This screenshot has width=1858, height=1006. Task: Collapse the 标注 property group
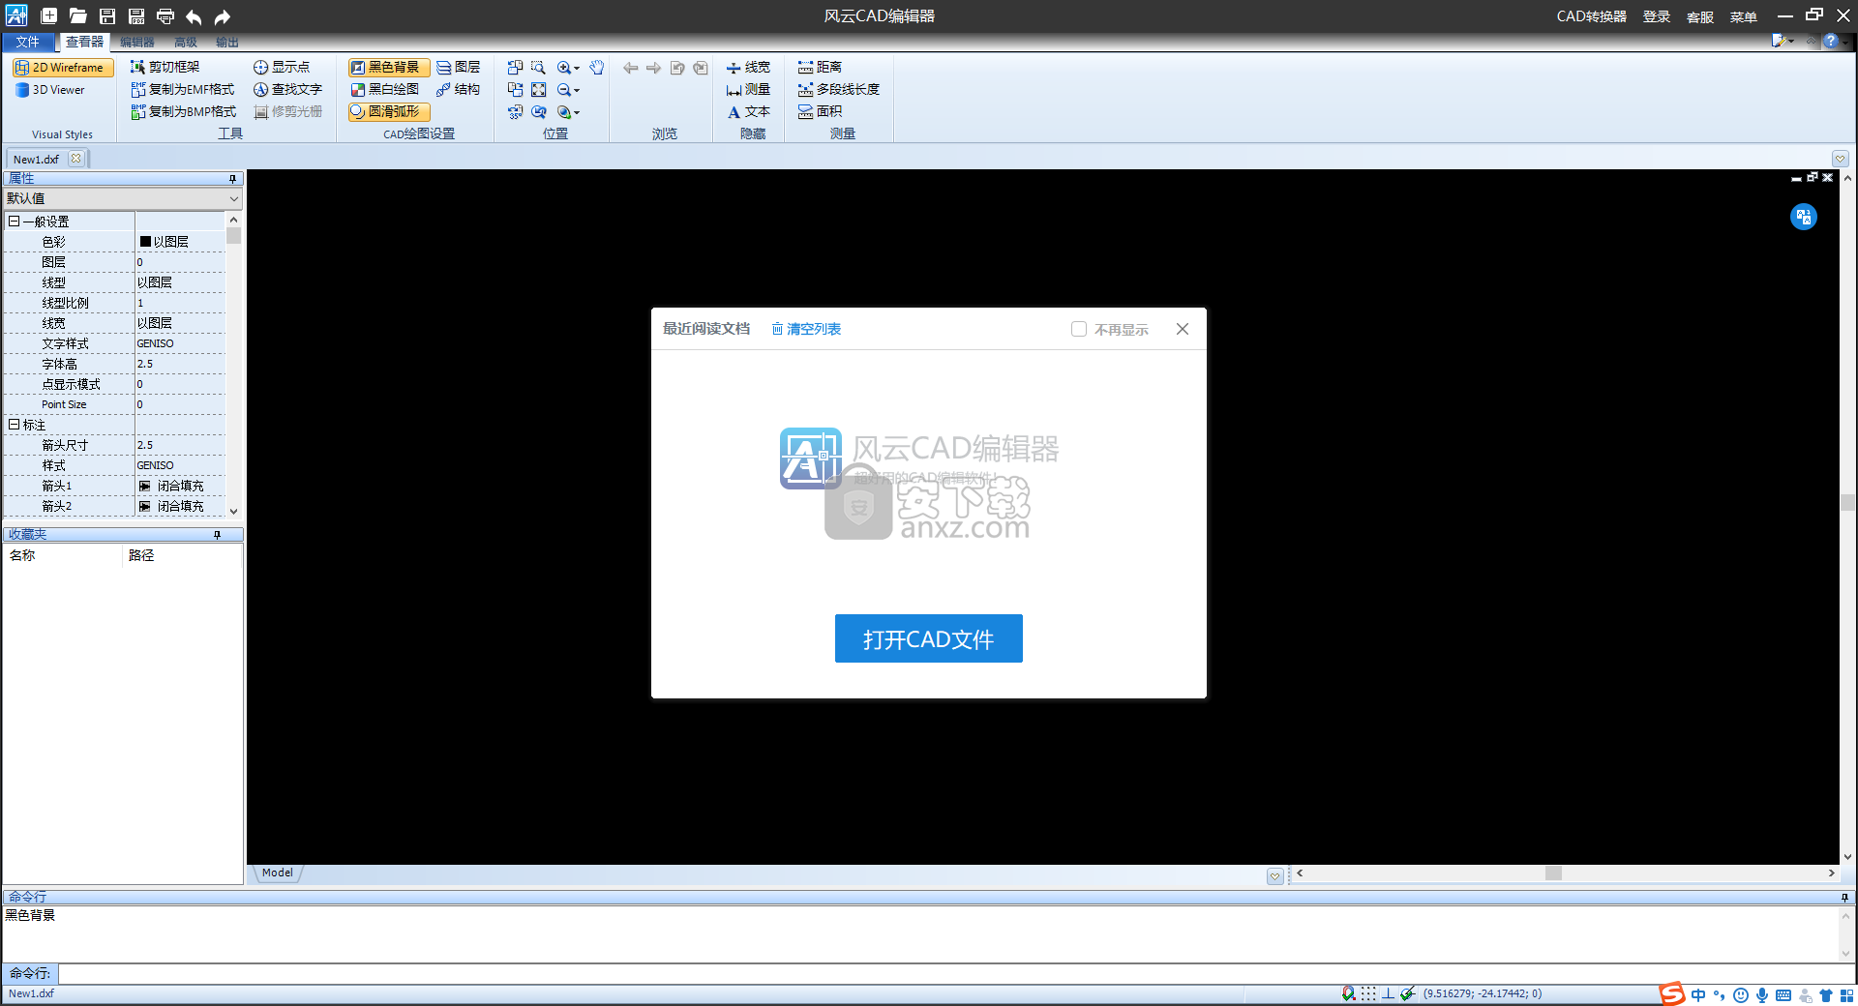click(14, 425)
